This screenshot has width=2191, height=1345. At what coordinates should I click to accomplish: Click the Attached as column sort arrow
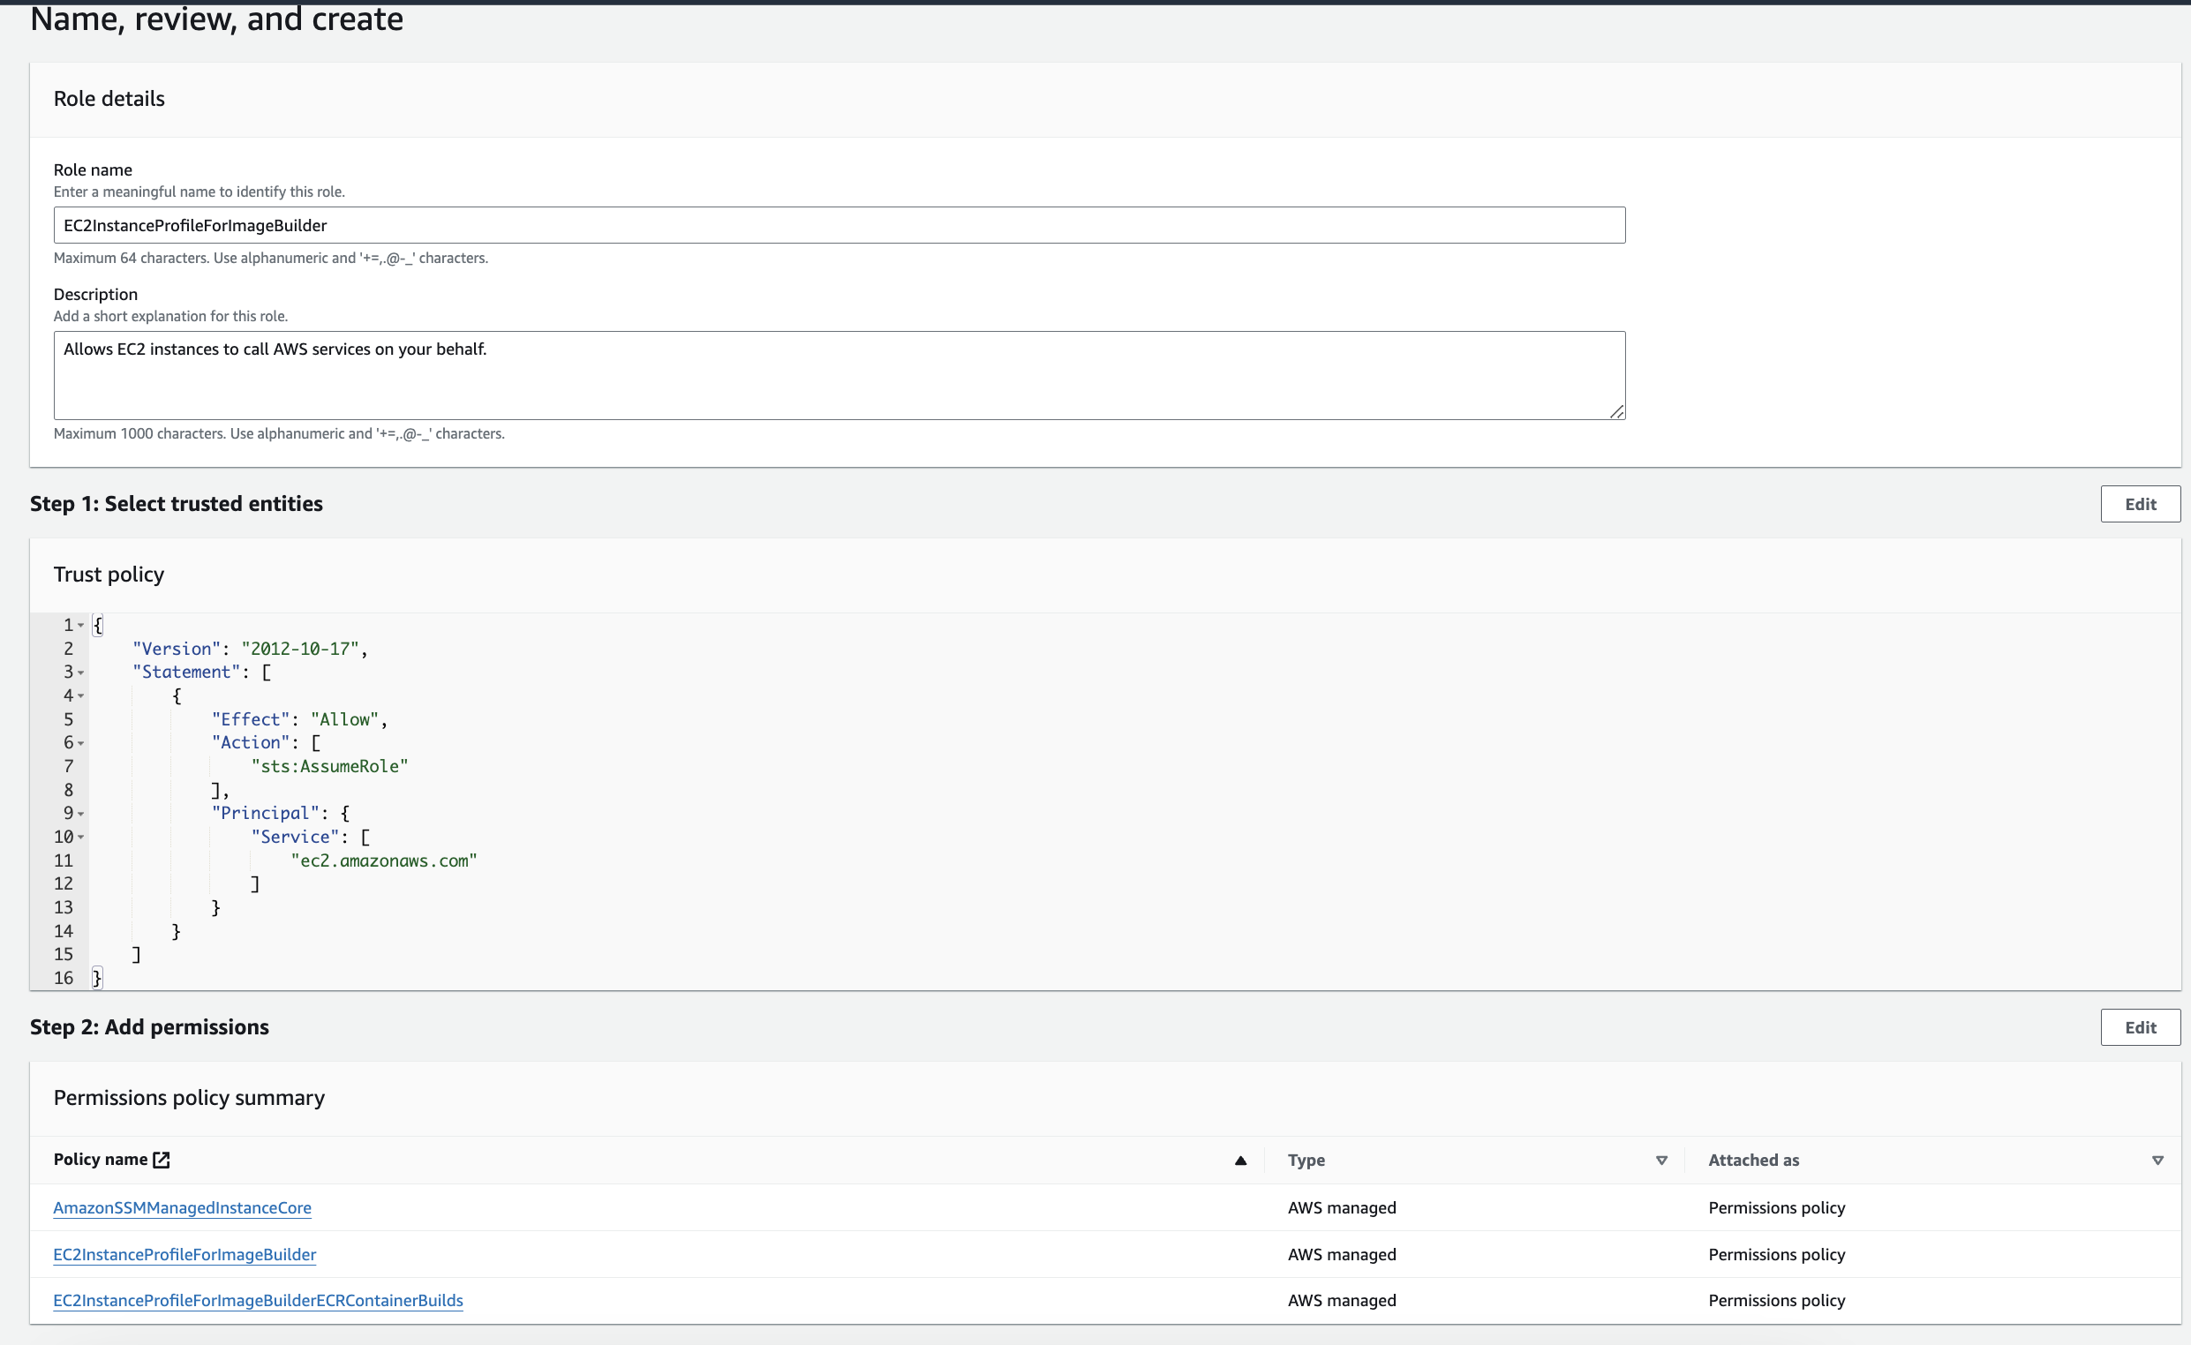click(x=2157, y=1160)
